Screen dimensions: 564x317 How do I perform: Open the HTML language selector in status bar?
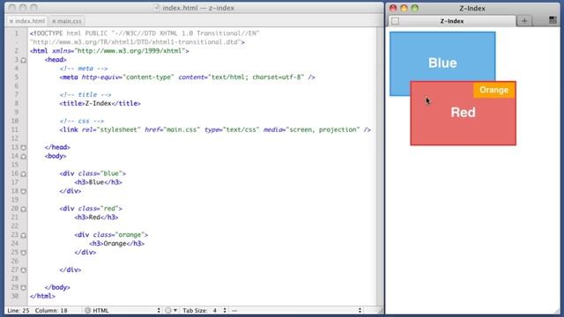(x=122, y=310)
